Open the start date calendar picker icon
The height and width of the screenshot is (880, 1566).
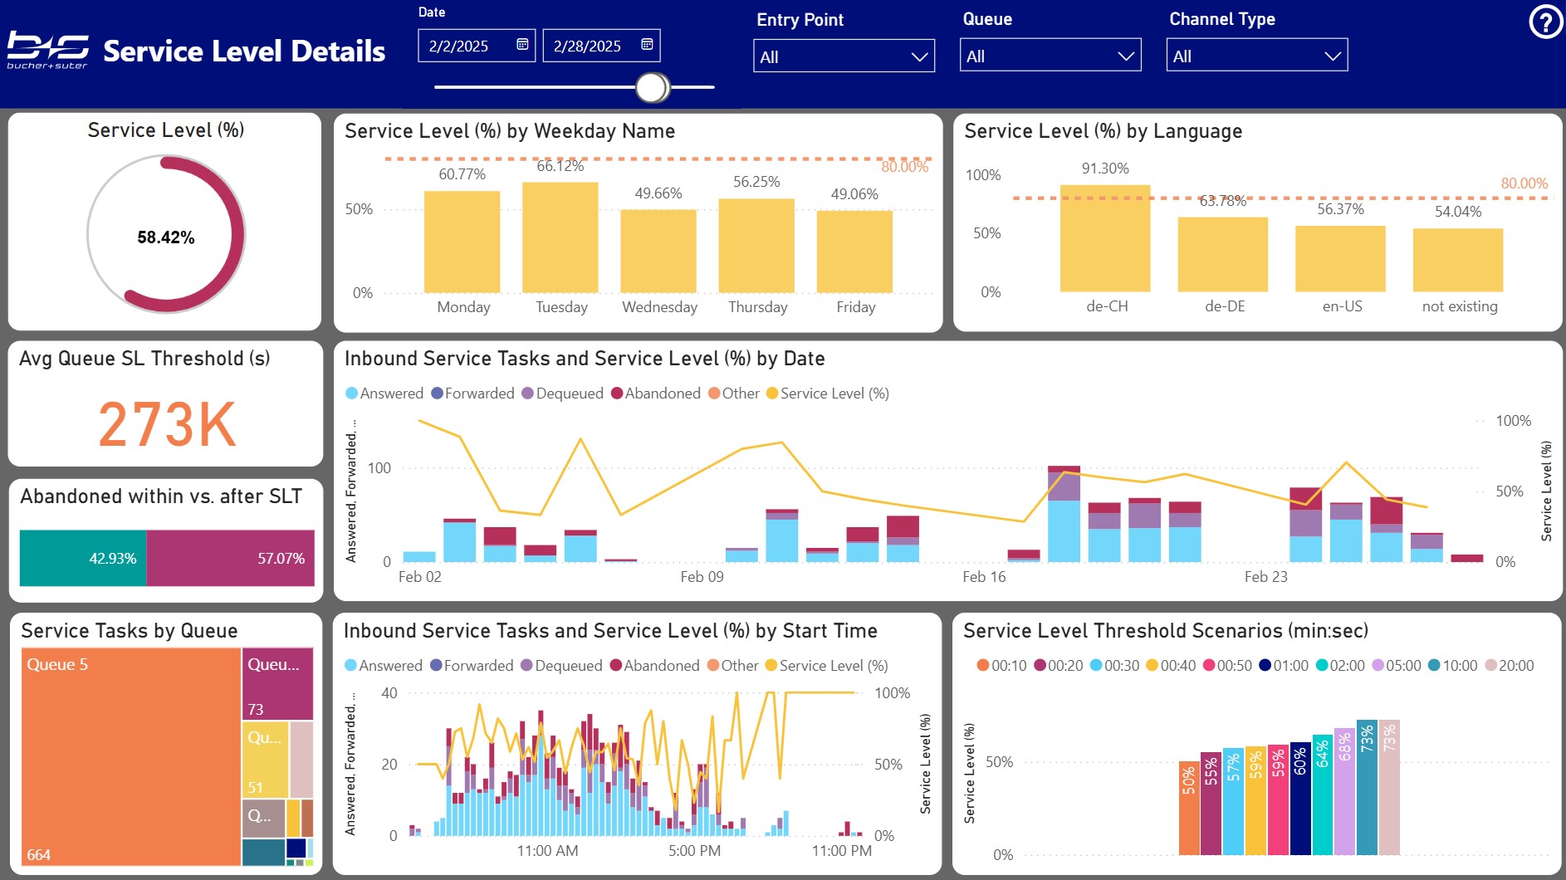point(522,45)
